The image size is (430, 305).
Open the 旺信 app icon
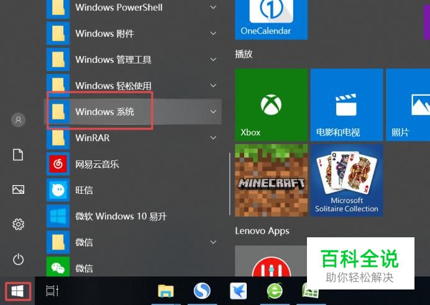click(58, 190)
